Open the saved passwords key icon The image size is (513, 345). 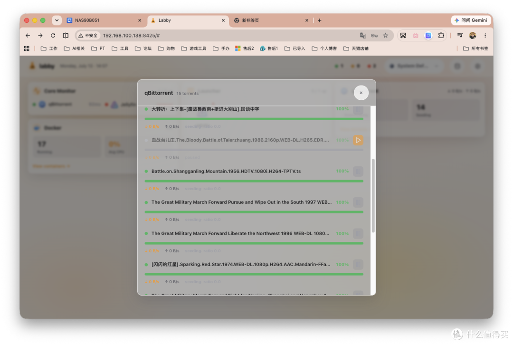374,35
